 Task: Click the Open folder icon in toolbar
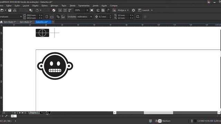point(2,10)
